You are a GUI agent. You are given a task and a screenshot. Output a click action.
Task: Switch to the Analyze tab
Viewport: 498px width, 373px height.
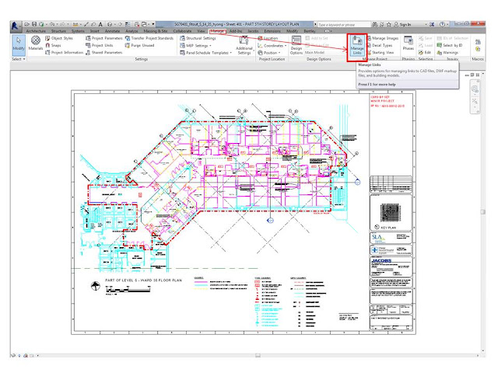click(132, 31)
